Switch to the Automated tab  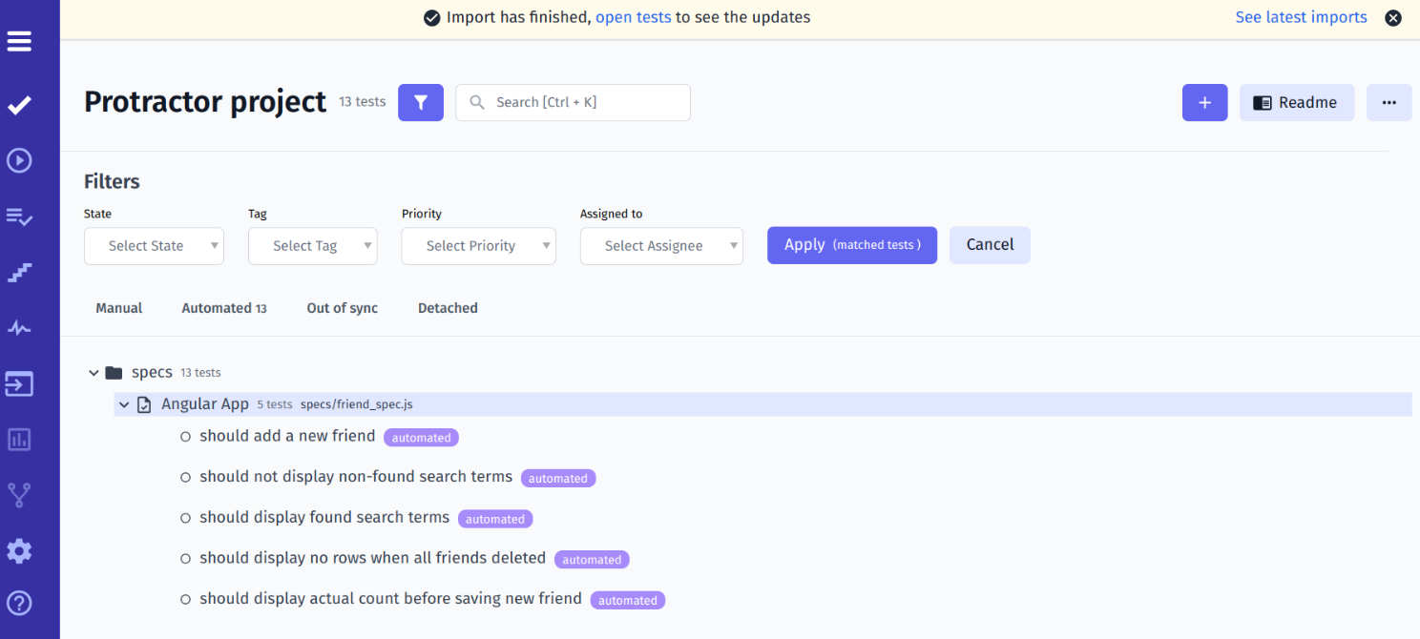(223, 308)
